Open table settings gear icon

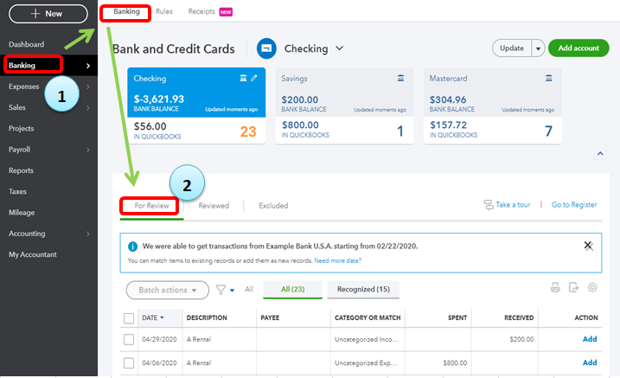[x=592, y=289]
